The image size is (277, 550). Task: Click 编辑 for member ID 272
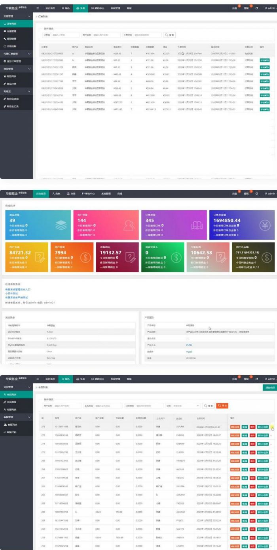245,435
